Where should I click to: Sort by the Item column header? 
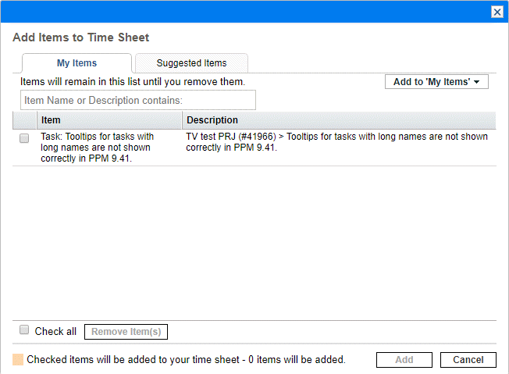[109, 120]
